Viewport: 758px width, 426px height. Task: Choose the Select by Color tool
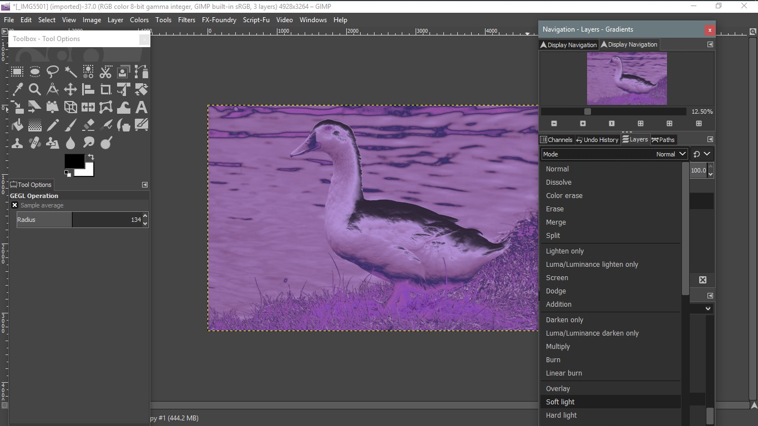click(x=88, y=72)
